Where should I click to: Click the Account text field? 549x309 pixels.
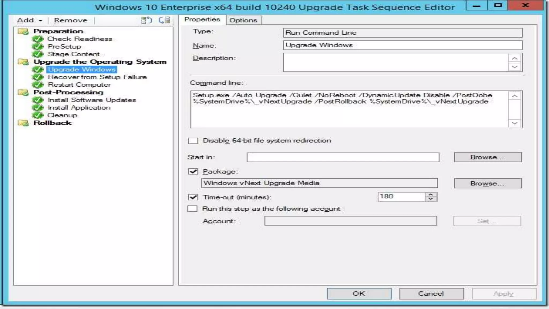(351, 221)
